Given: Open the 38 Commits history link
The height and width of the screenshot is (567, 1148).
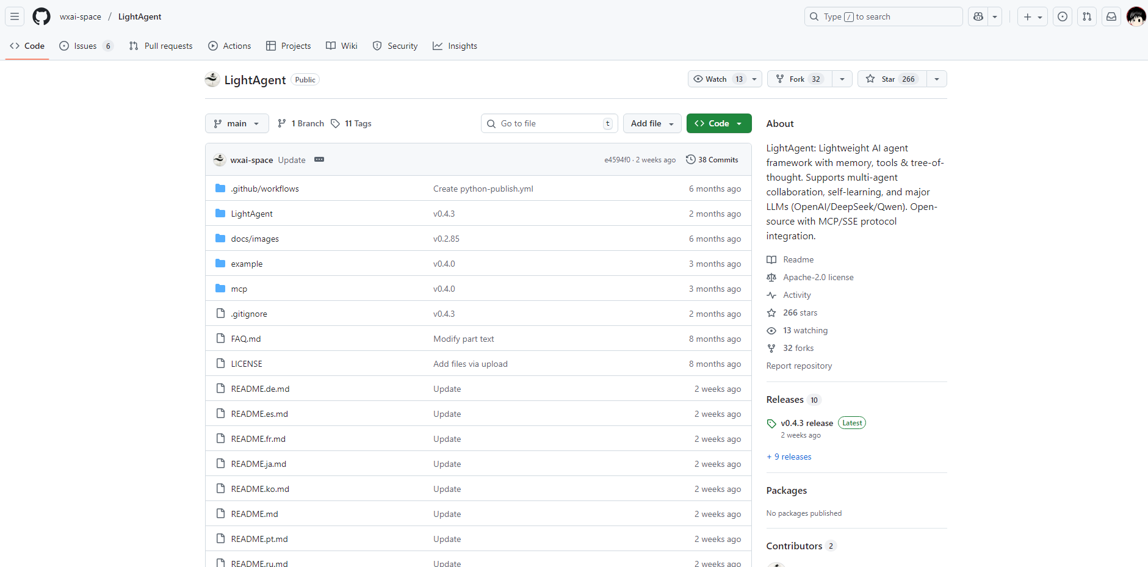Looking at the screenshot, I should click(x=712, y=160).
